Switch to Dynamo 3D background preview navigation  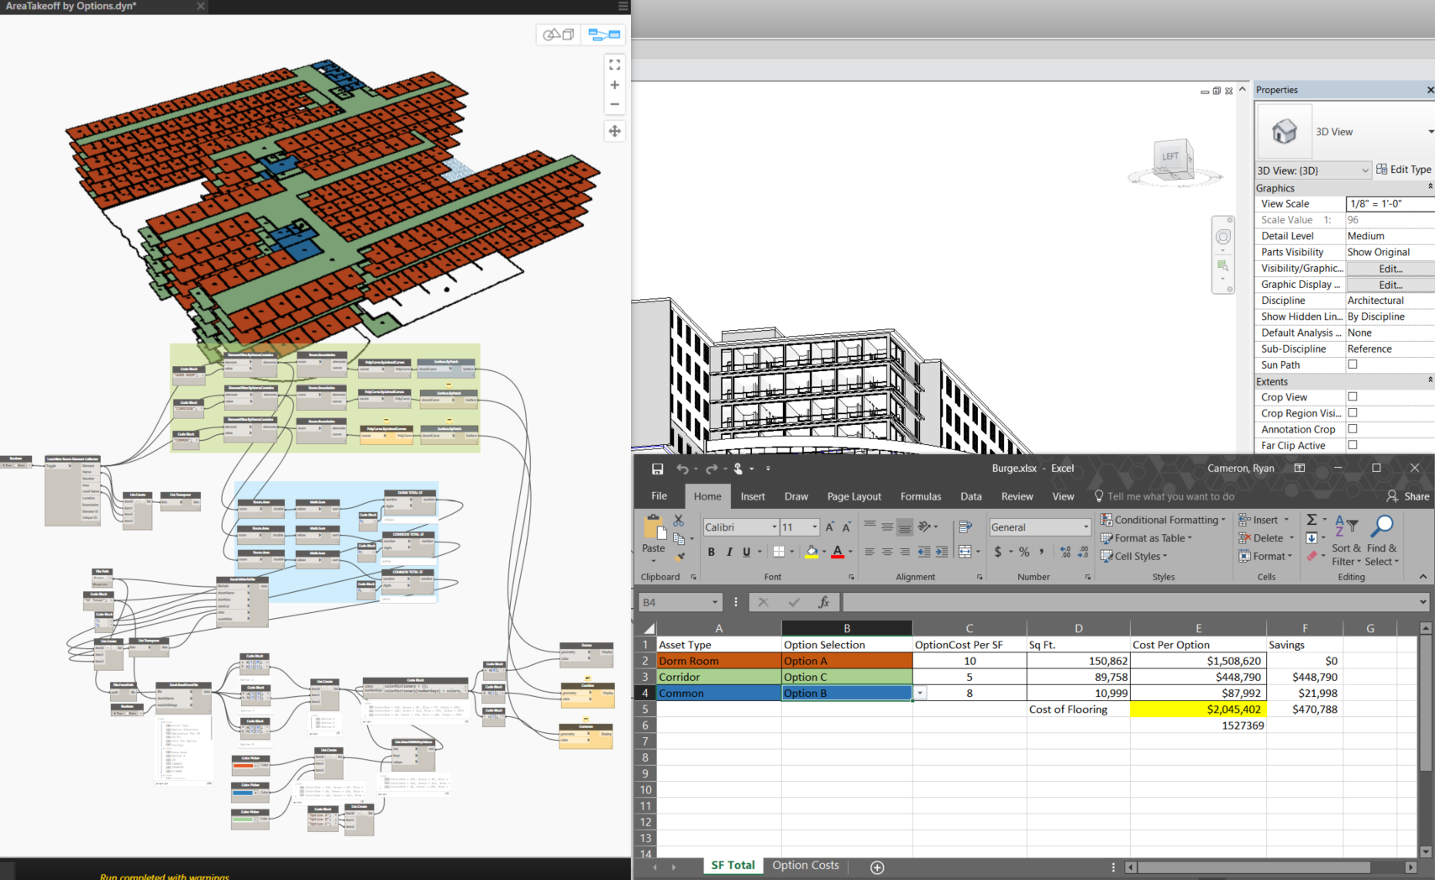click(558, 34)
